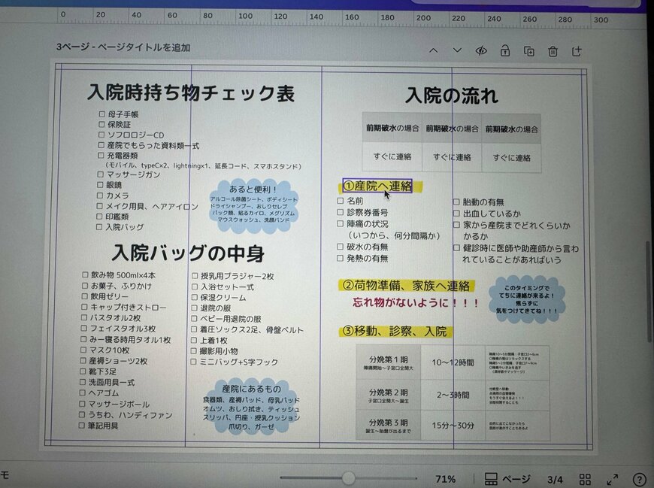Select the text 産院でもらった資料類一式
The image size is (654, 488).
[153, 146]
